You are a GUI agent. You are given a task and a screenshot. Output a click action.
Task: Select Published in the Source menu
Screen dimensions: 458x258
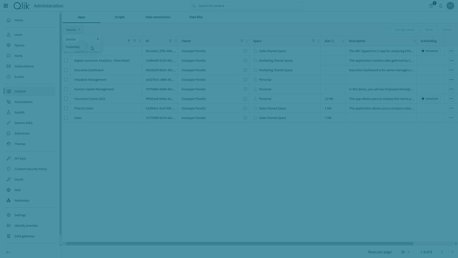82,47
